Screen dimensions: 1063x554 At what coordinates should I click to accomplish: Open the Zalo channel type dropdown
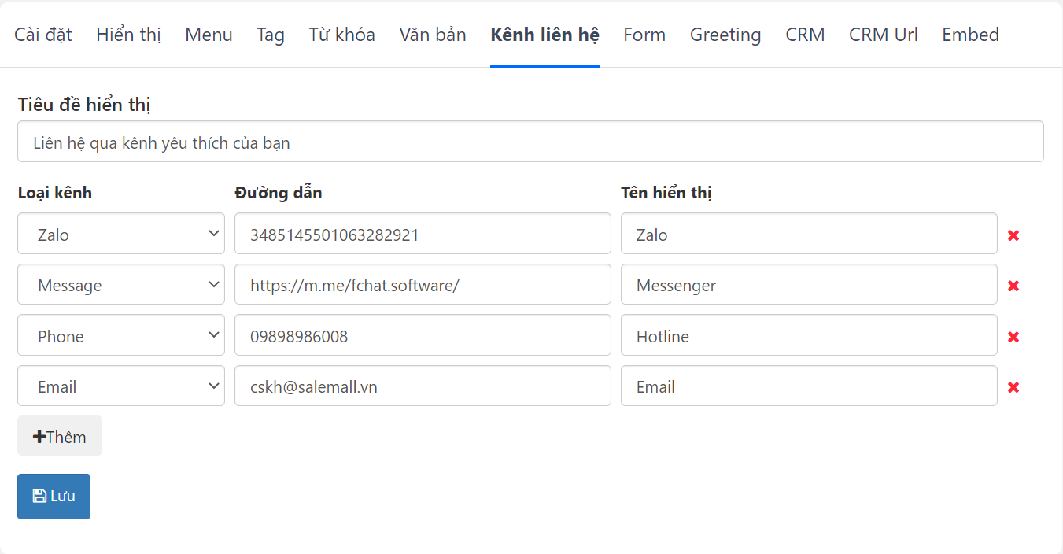(x=121, y=234)
